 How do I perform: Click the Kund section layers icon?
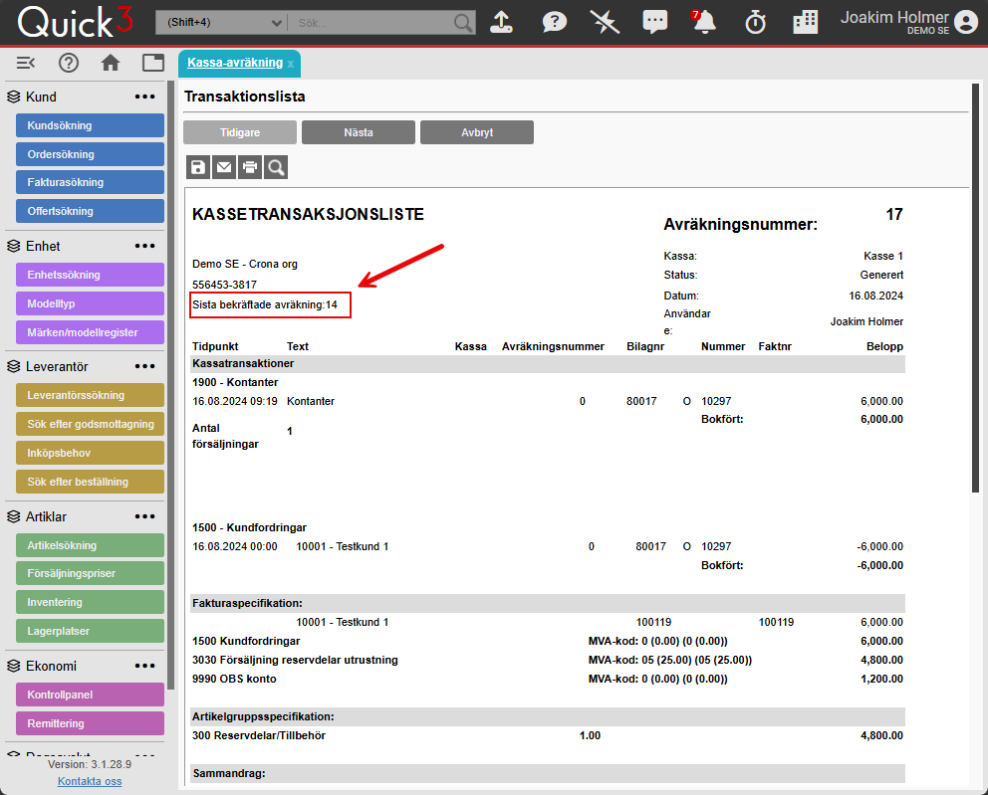(x=14, y=97)
